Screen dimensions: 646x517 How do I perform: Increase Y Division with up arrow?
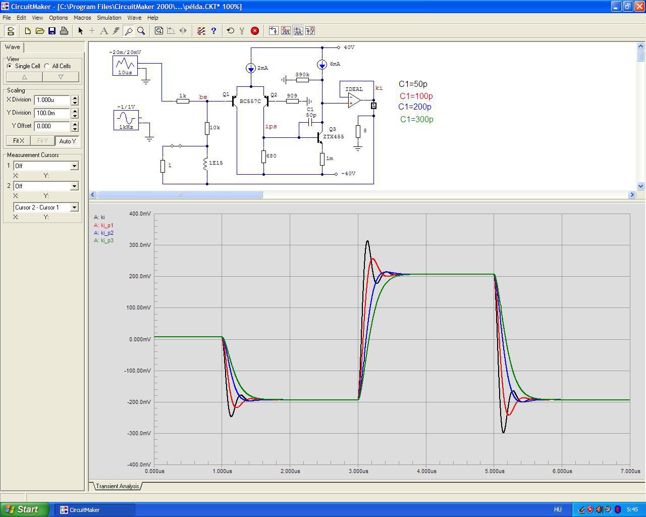(x=75, y=111)
